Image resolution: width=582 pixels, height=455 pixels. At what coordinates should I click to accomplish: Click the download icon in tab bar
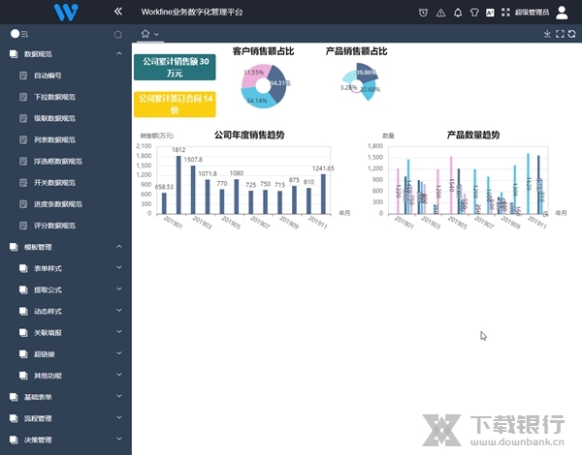tap(547, 34)
